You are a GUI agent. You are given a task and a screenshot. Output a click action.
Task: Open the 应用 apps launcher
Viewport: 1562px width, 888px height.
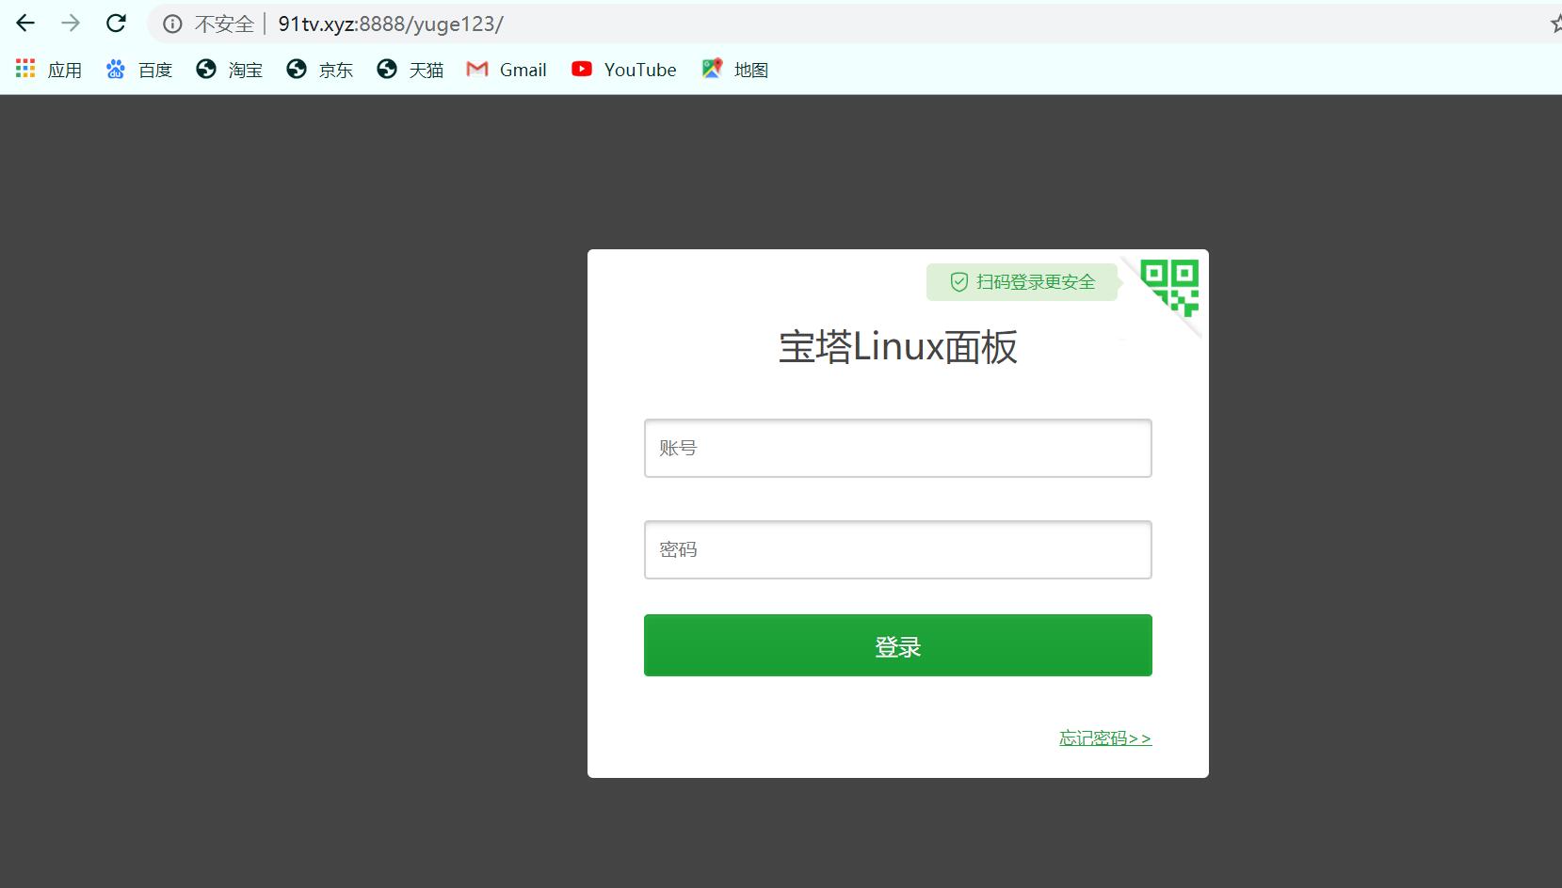48,69
